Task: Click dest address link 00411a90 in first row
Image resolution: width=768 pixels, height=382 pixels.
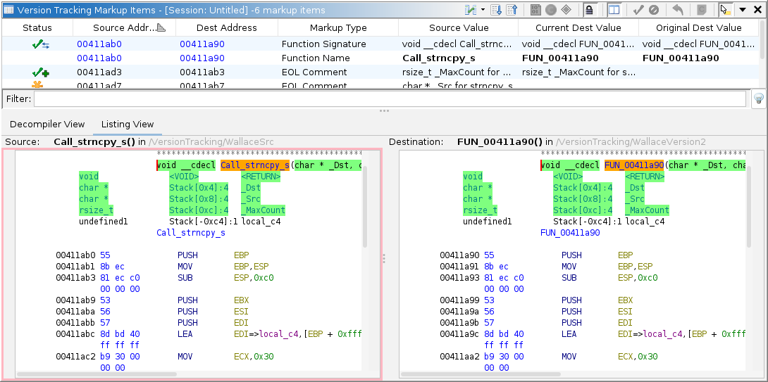Action: pos(202,44)
